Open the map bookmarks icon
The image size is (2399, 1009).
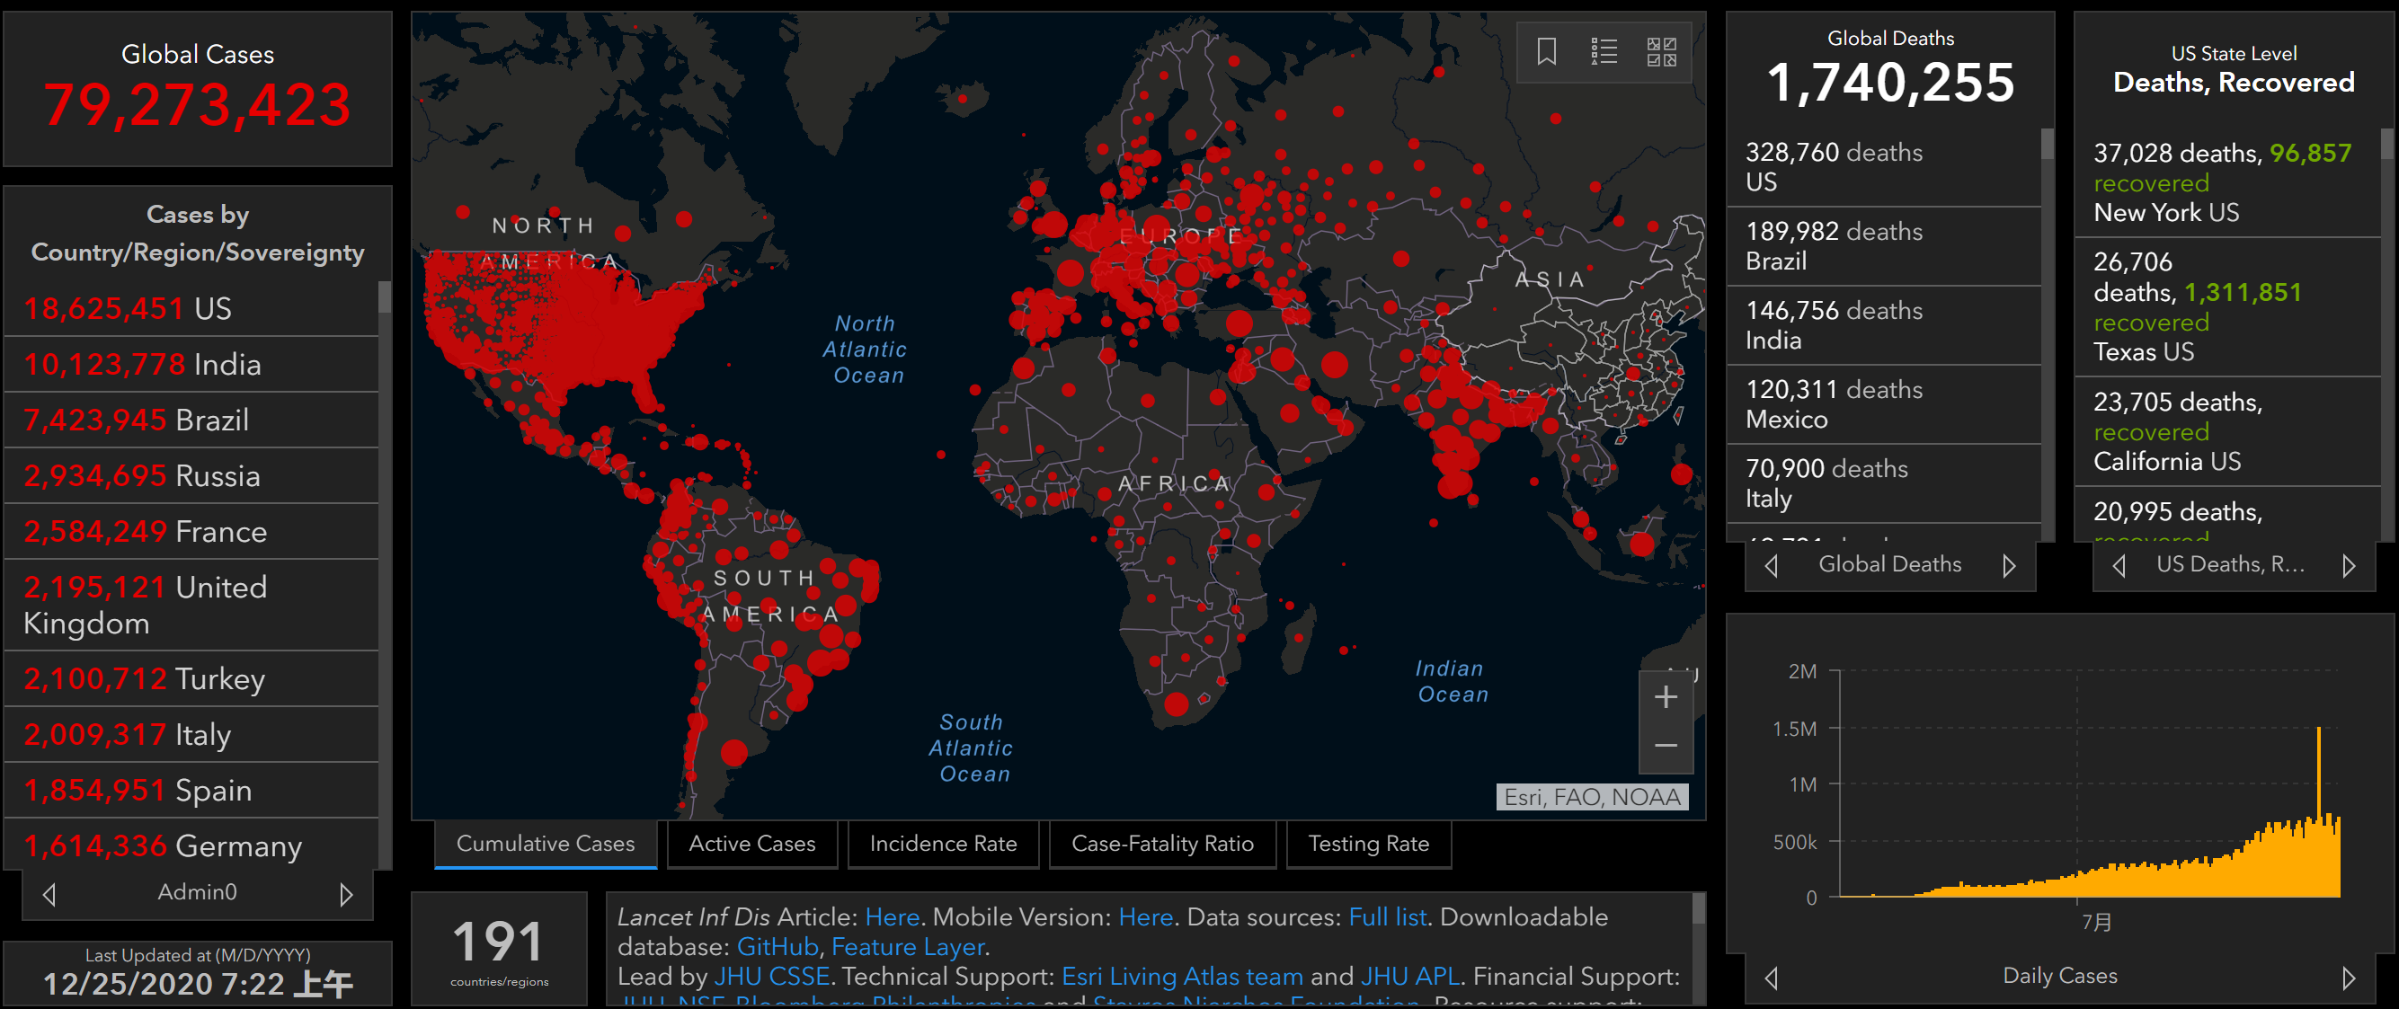coord(1546,51)
